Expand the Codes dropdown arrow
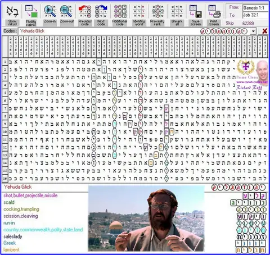Viewport: 270px width, 255px height. click(x=254, y=31)
